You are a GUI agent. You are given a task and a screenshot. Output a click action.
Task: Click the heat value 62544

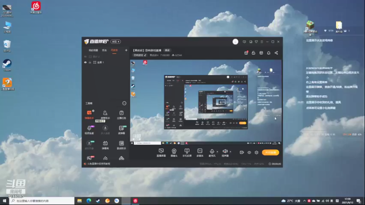tap(178, 55)
